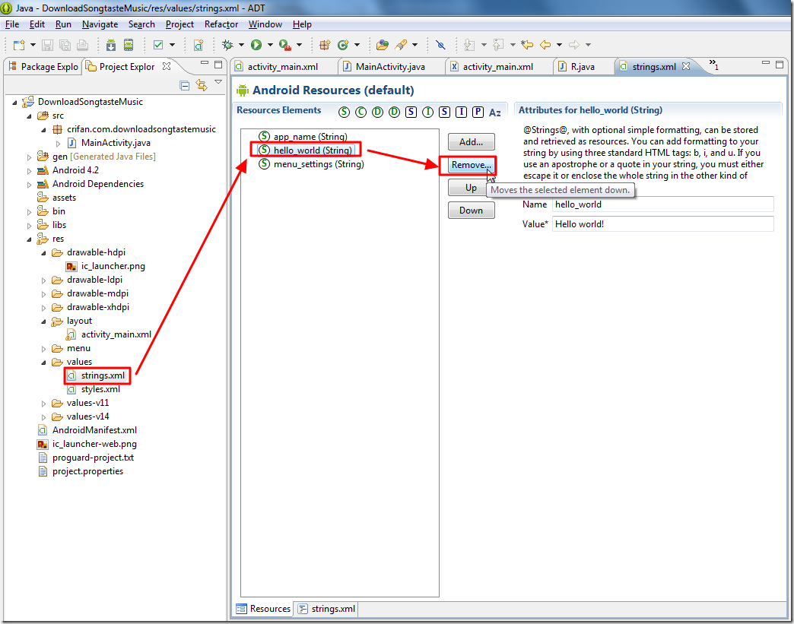The height and width of the screenshot is (624, 794).
Task: Open the File menu
Action: pyautogui.click(x=12, y=24)
